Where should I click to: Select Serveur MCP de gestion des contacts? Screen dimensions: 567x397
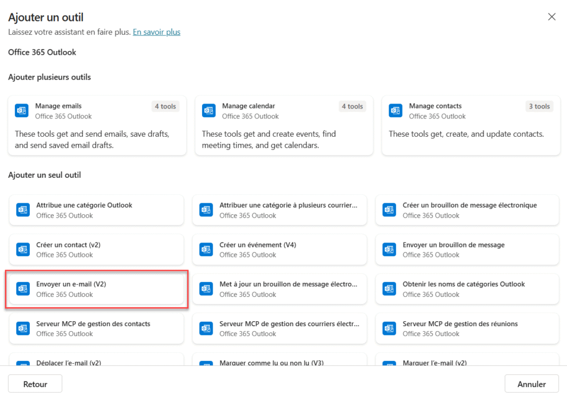pos(96,328)
